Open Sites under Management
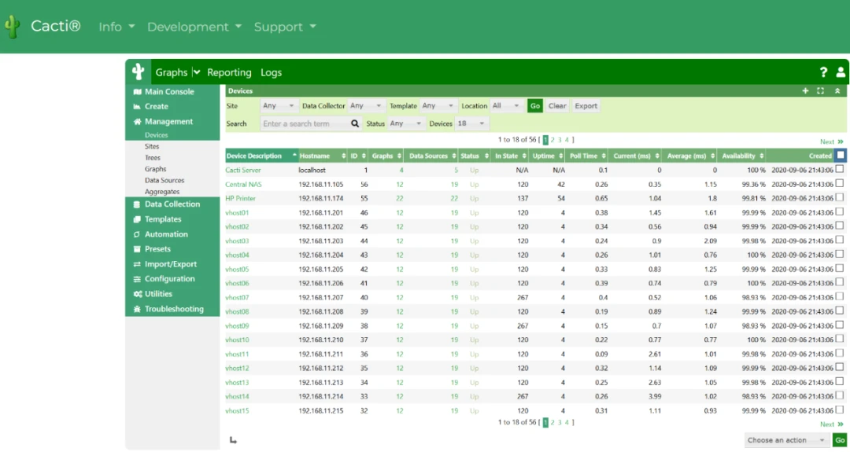850x452 pixels. point(152,146)
